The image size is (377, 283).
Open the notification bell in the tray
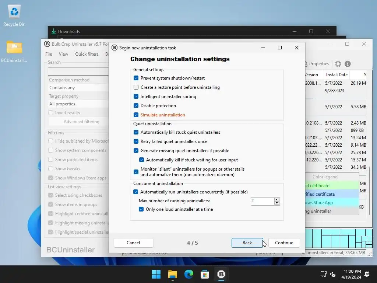(367, 274)
